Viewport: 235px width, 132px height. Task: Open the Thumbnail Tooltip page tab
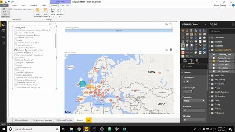[64, 120]
